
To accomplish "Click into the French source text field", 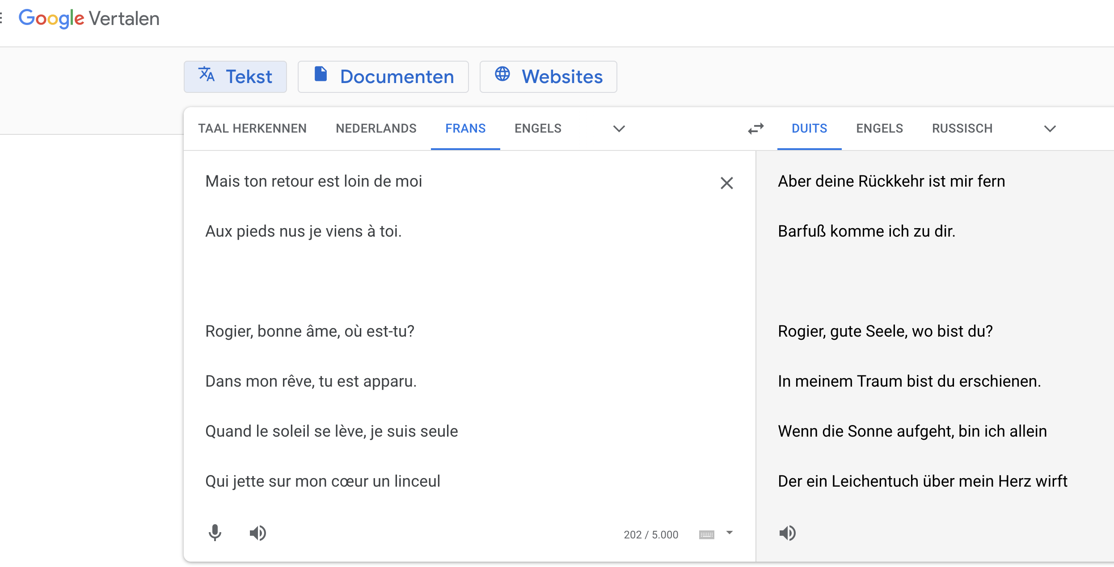I will click(x=447, y=281).
